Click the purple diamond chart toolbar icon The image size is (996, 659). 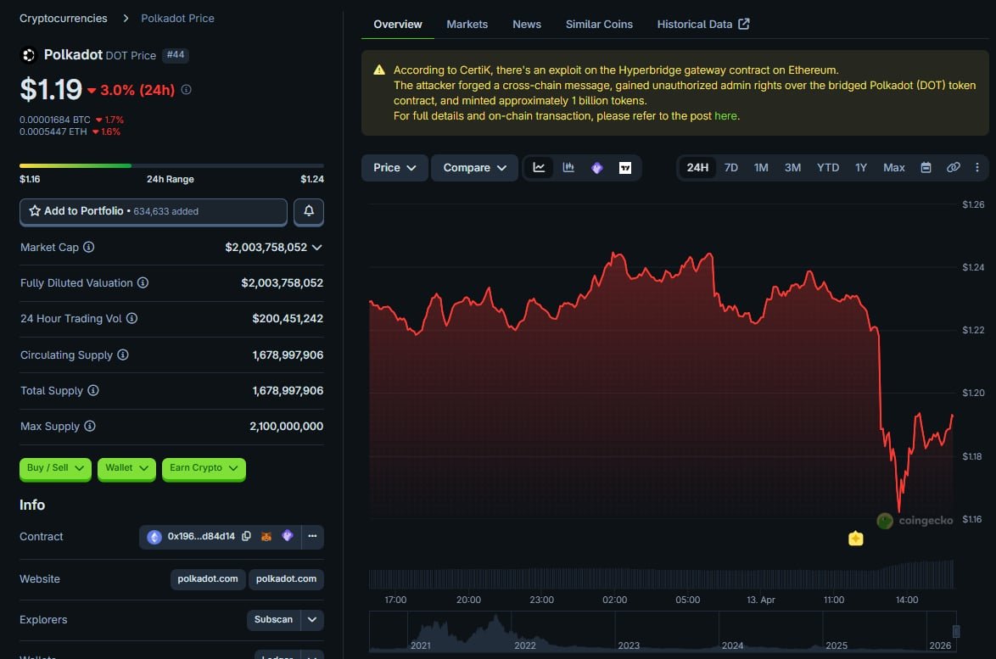coord(597,168)
